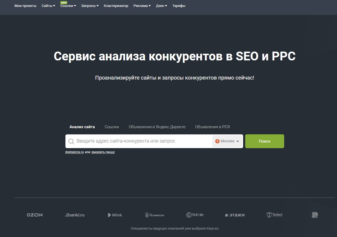
Task: Expand the Дзен dropdown menu
Action: pyautogui.click(x=161, y=6)
